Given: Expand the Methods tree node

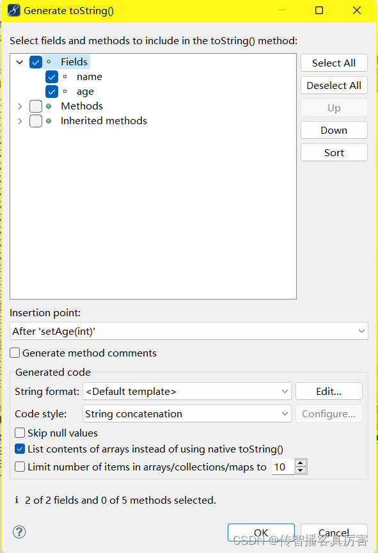Looking at the screenshot, I should tap(20, 106).
